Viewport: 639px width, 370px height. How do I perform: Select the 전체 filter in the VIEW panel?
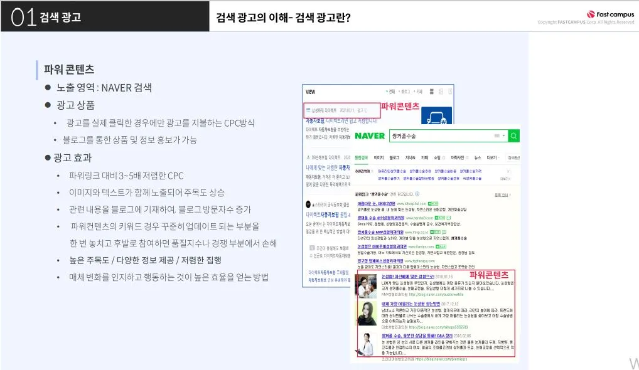click(390, 92)
